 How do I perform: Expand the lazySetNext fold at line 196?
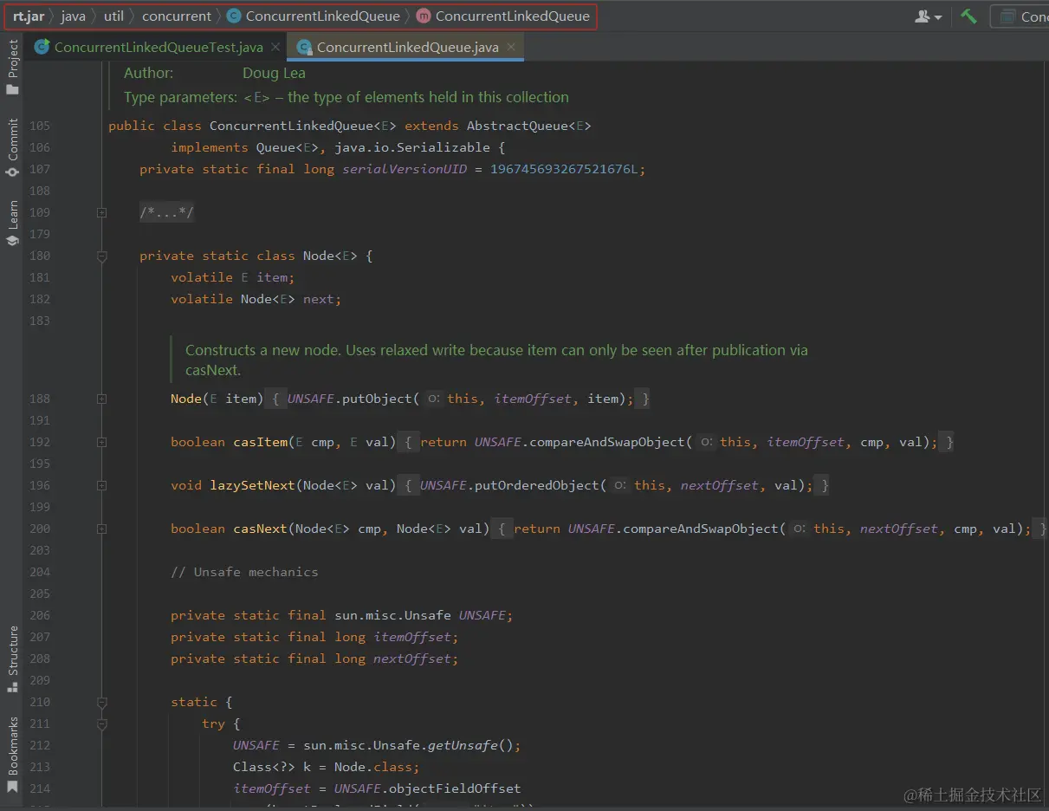point(102,485)
